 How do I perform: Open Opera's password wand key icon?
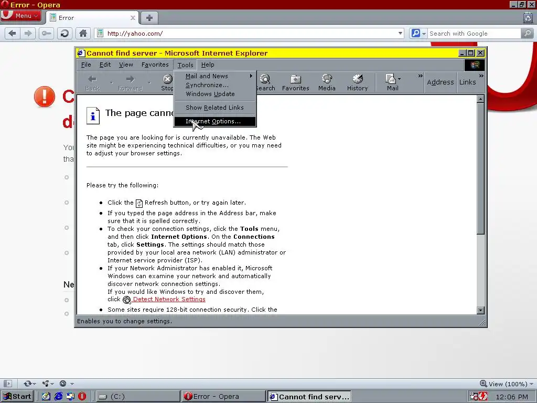click(x=46, y=34)
